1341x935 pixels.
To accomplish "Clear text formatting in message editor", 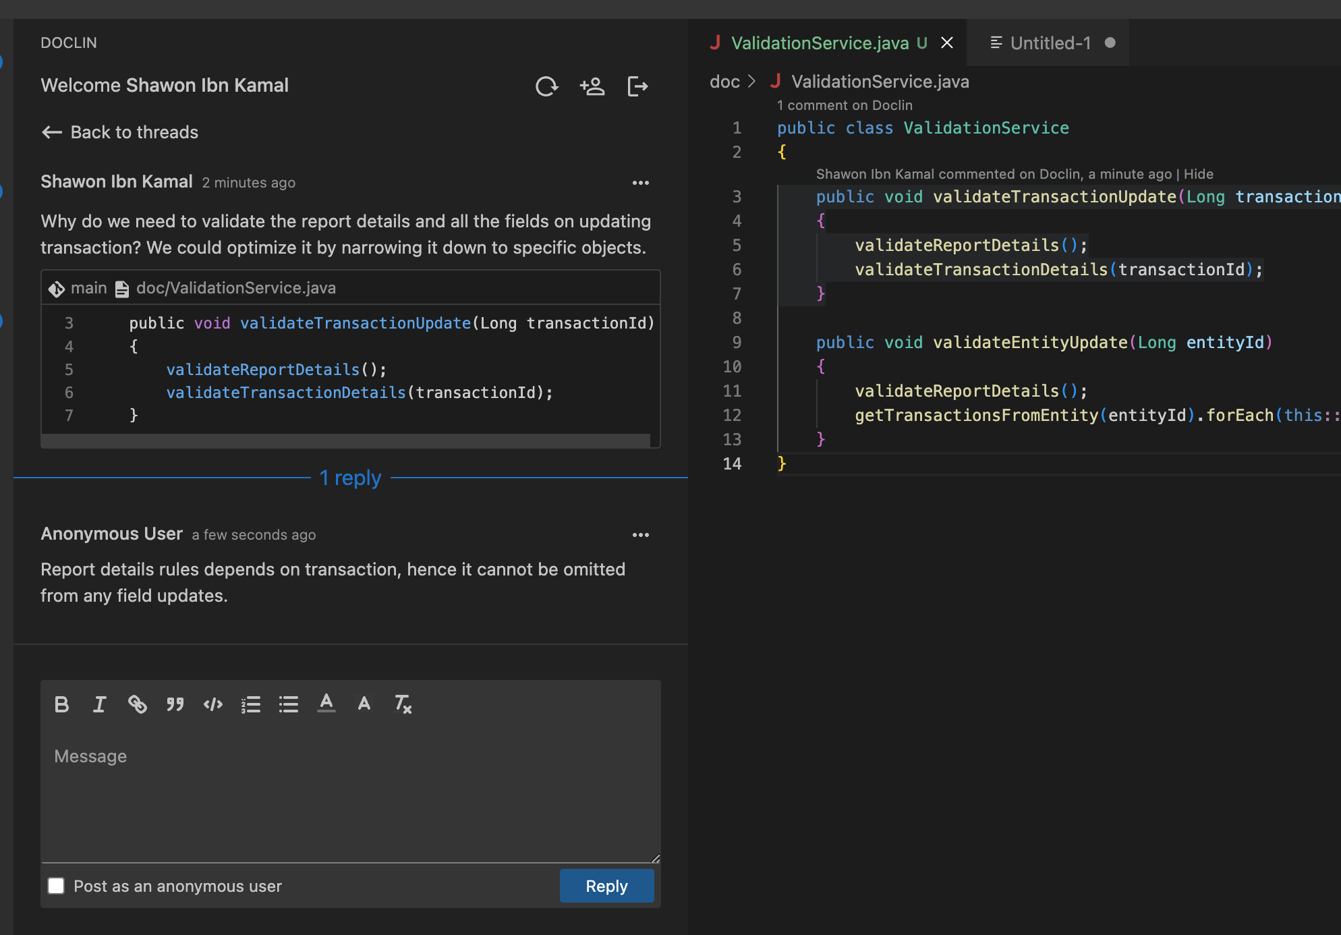I will pyautogui.click(x=403, y=704).
